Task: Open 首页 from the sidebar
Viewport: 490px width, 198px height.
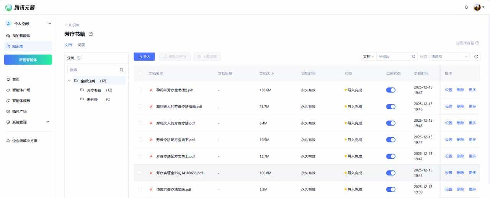Action: click(x=28, y=79)
